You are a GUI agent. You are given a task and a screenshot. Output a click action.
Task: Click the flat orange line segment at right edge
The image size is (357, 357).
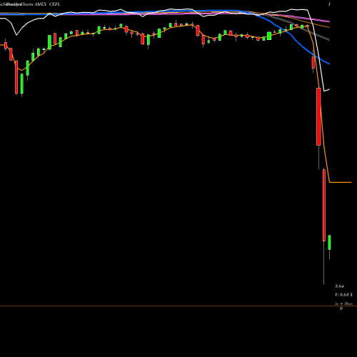(x=341, y=182)
